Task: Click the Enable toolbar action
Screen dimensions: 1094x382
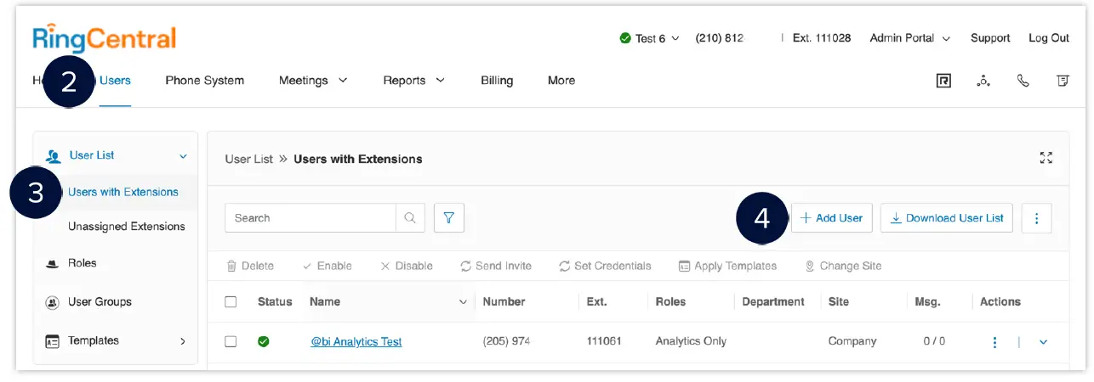Action: 327,266
